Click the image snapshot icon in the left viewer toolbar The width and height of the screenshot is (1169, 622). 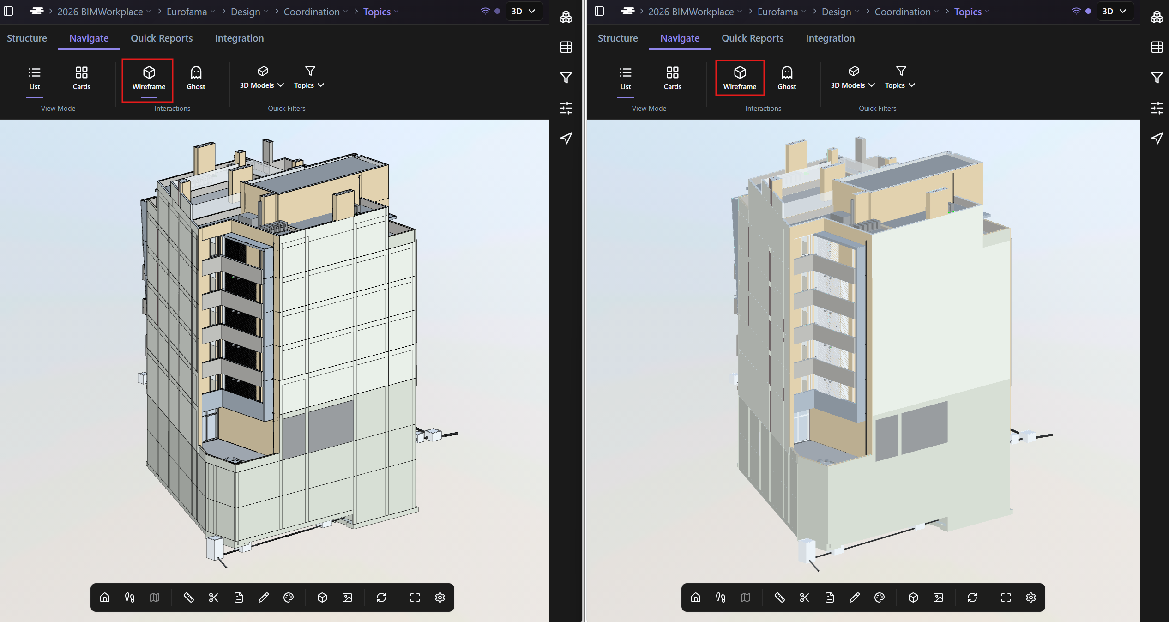click(347, 598)
